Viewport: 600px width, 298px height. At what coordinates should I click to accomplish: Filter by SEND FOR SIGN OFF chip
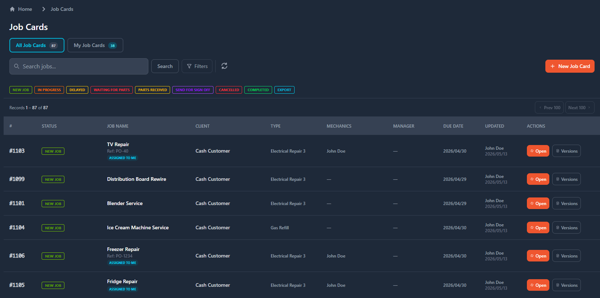tap(193, 90)
